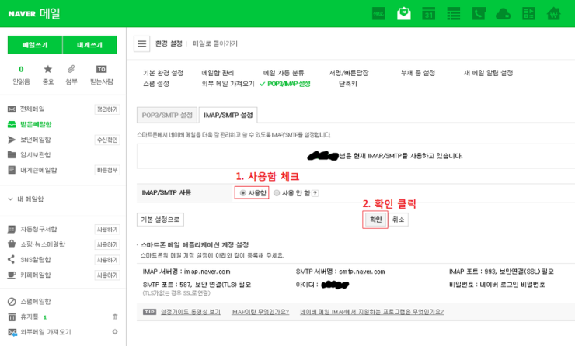Viewport: 575px width, 346px height.
Task: Click 사용하기 button for 쇼핑·뉴스메일함
Action: [x=107, y=244]
